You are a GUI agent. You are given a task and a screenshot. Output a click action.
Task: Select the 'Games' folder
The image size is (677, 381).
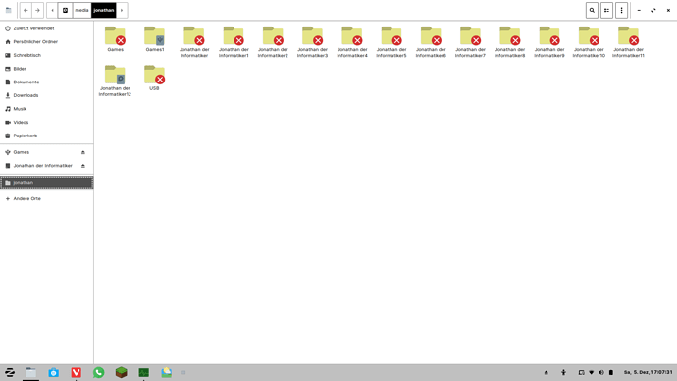pyautogui.click(x=115, y=39)
